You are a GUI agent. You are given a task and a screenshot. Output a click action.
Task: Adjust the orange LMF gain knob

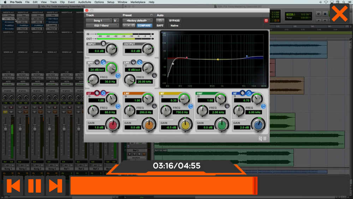click(x=149, y=125)
